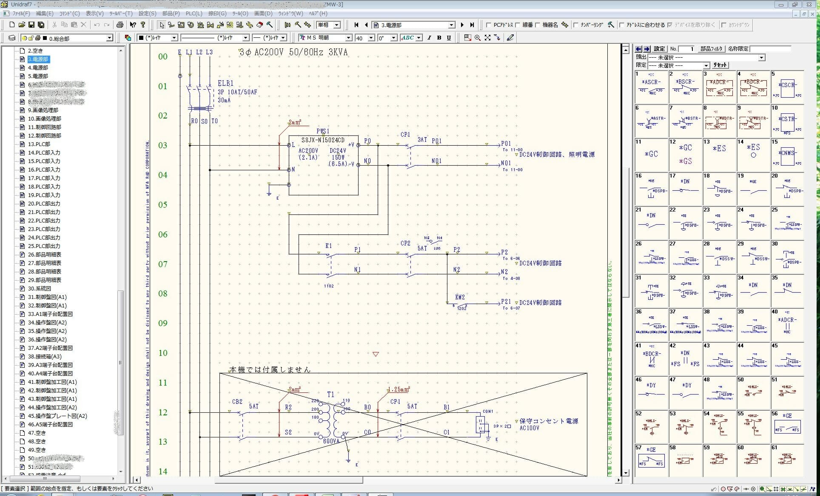
Task: Enable the PCアドレス checkbox
Action: [488, 25]
